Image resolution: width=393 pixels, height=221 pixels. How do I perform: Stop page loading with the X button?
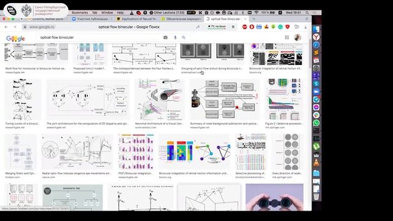pos(15,27)
